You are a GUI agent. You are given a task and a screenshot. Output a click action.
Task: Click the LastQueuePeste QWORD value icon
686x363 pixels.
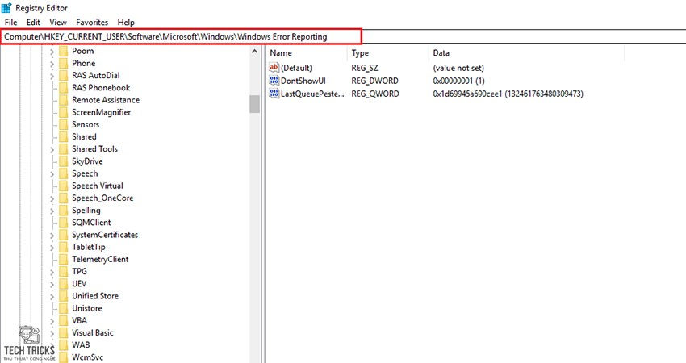274,94
